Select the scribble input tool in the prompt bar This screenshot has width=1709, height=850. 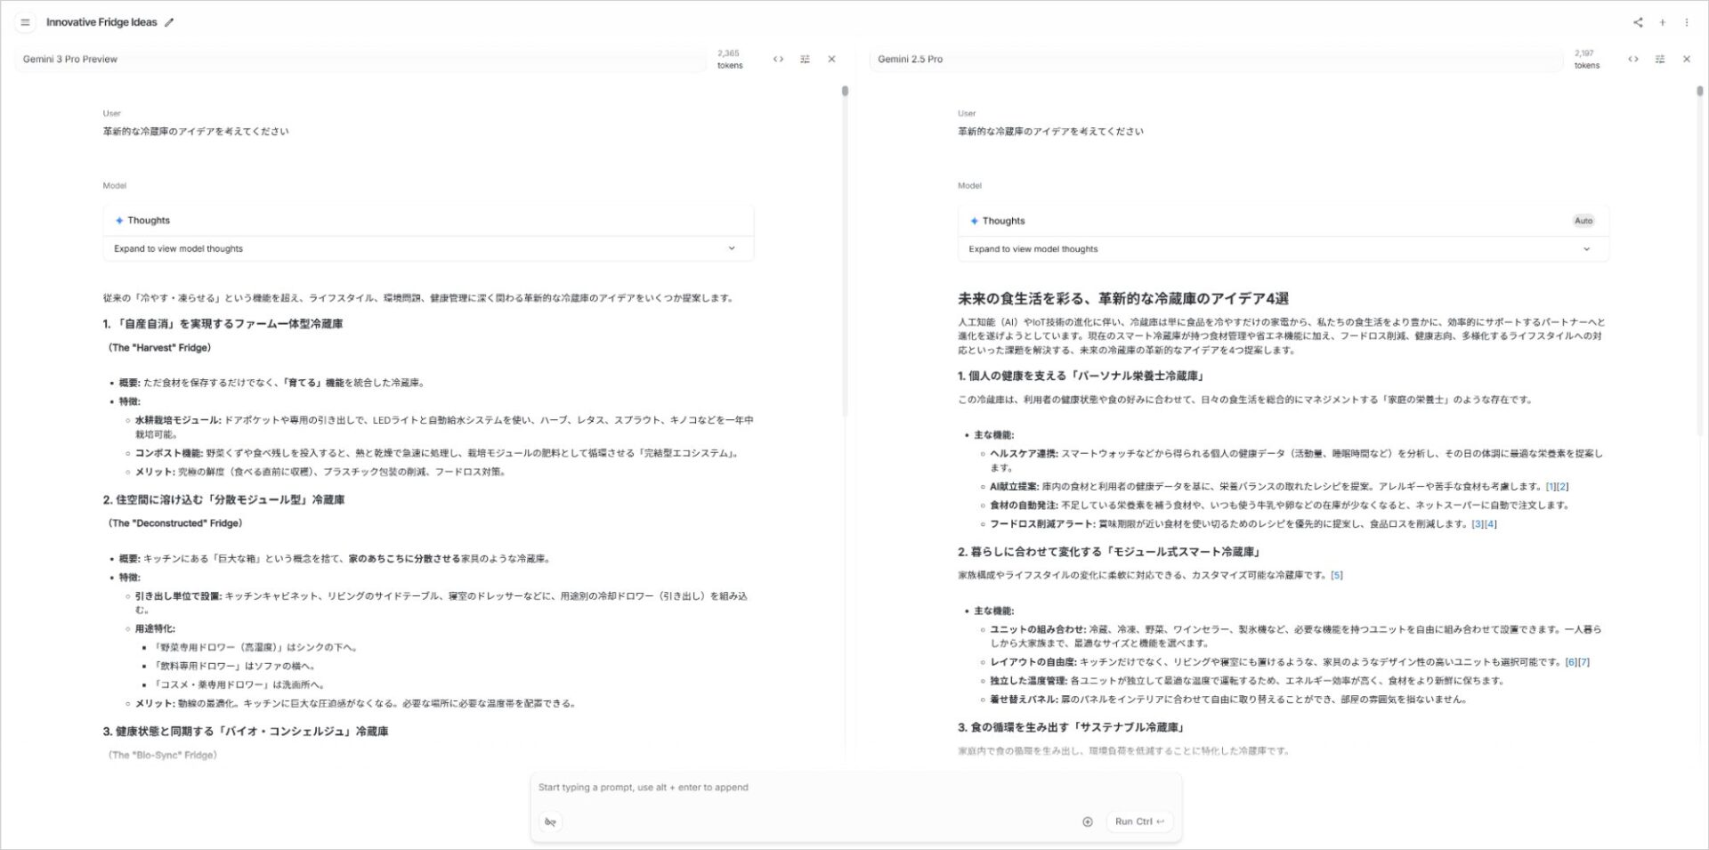point(550,822)
